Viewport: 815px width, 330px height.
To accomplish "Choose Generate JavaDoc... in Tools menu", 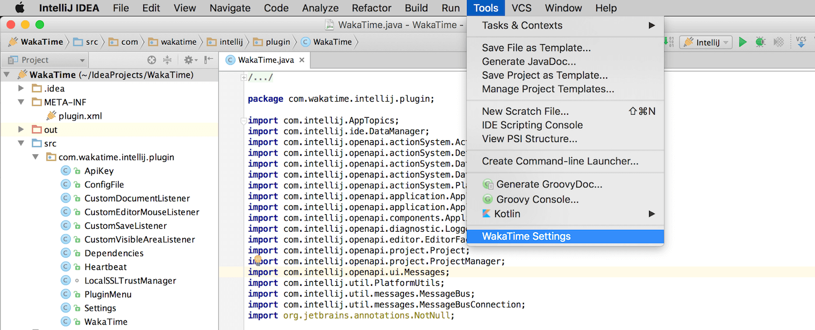I will pos(529,61).
